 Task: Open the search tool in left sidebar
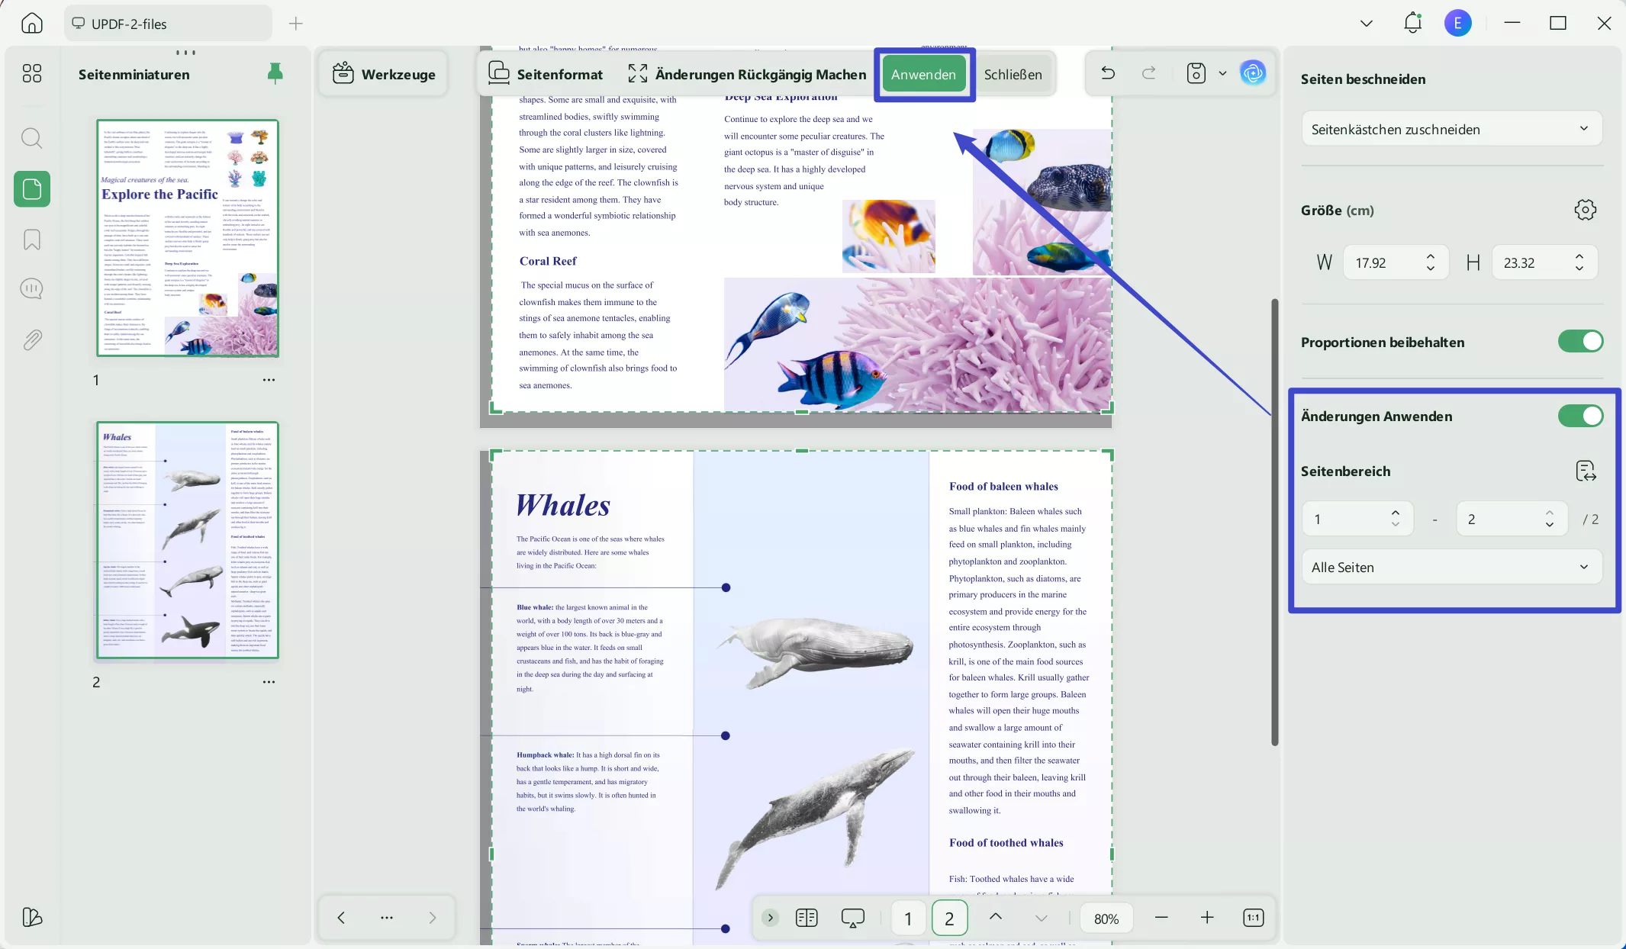click(31, 138)
